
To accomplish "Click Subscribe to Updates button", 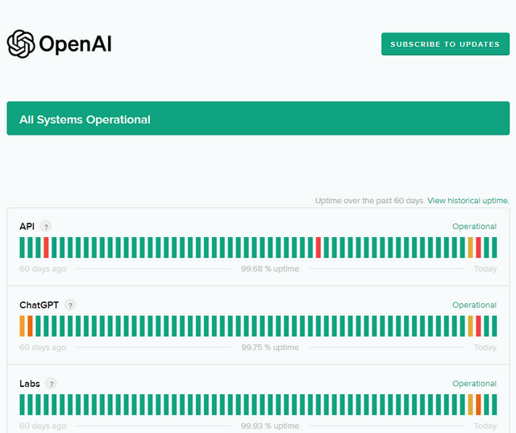I will point(445,44).
